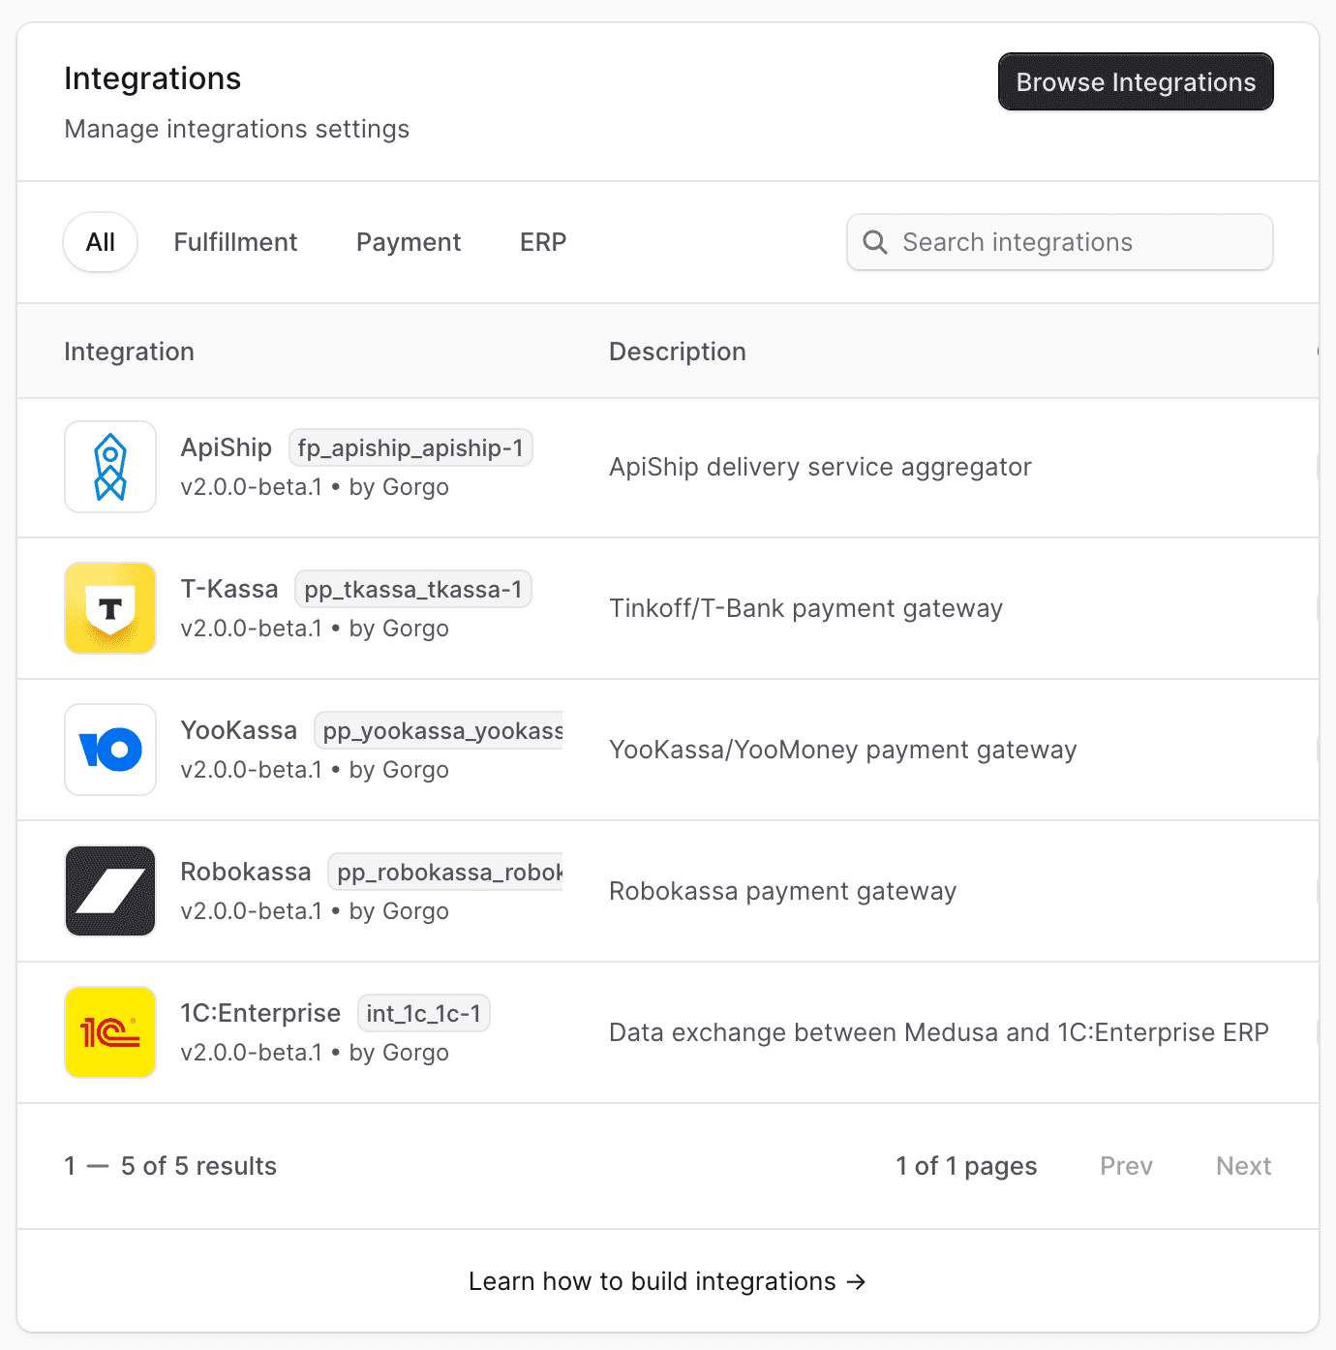Open the YooKassa integration name
The width and height of the screenshot is (1336, 1350).
[239, 730]
